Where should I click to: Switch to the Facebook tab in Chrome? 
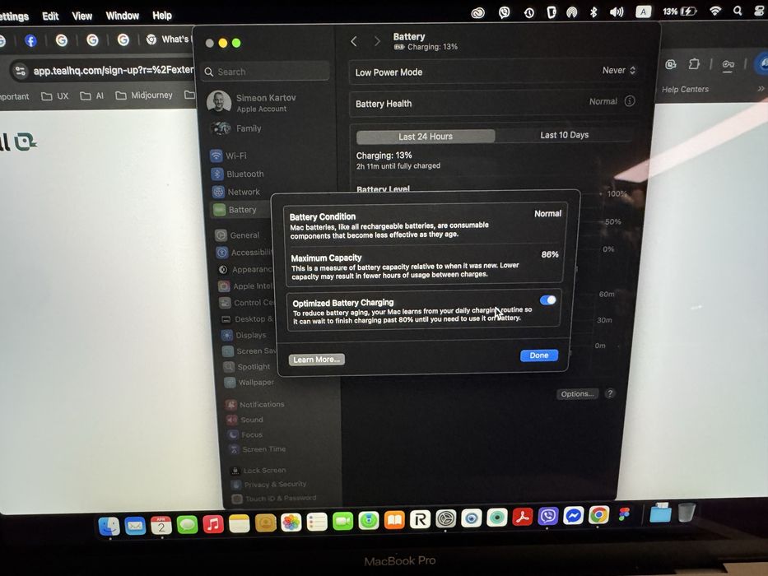coord(30,40)
